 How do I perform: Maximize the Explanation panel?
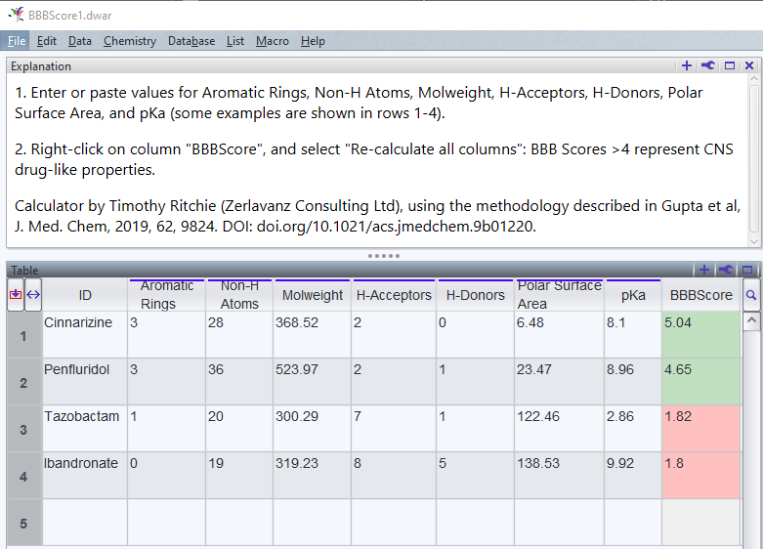pos(729,65)
